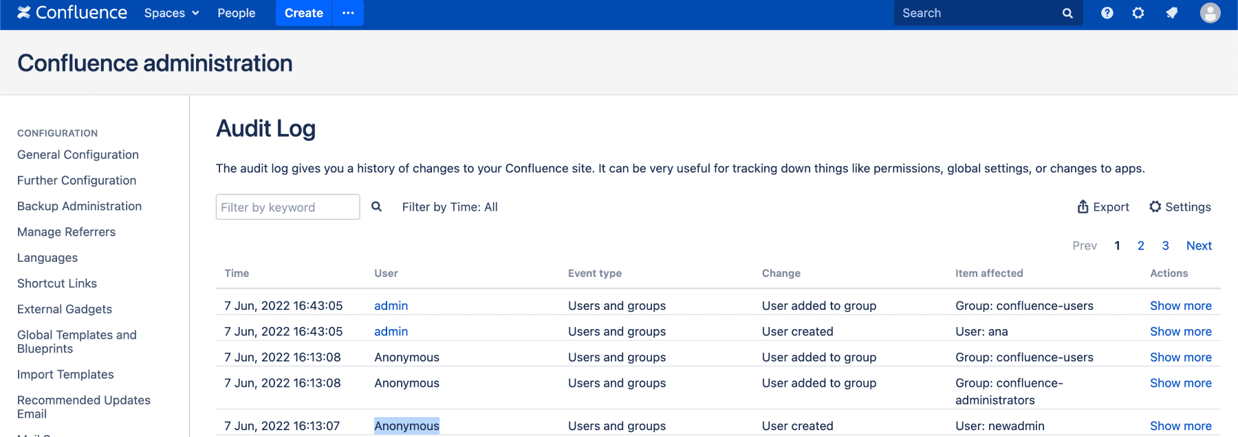Open the user profile avatar

[1210, 13]
